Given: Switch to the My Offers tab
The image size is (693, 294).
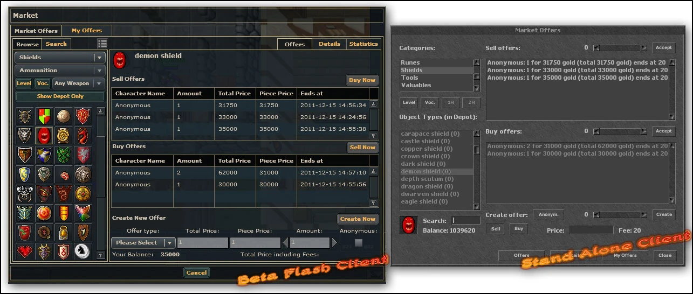Looking at the screenshot, I should (87, 31).
